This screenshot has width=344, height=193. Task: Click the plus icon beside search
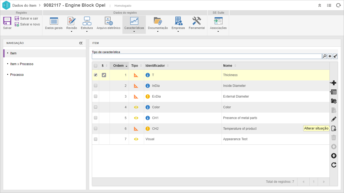tap(330, 56)
